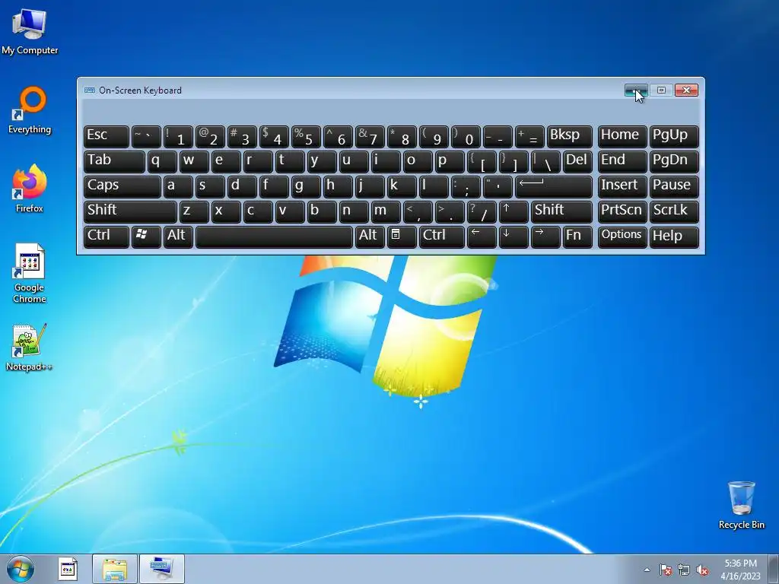The height and width of the screenshot is (584, 779).
Task: Open Google Chrome desktop shortcut
Action: click(30, 273)
